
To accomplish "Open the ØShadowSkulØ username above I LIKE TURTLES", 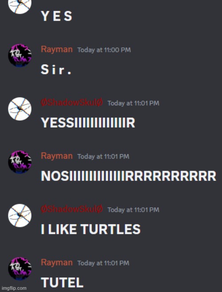I will pos(72,209).
